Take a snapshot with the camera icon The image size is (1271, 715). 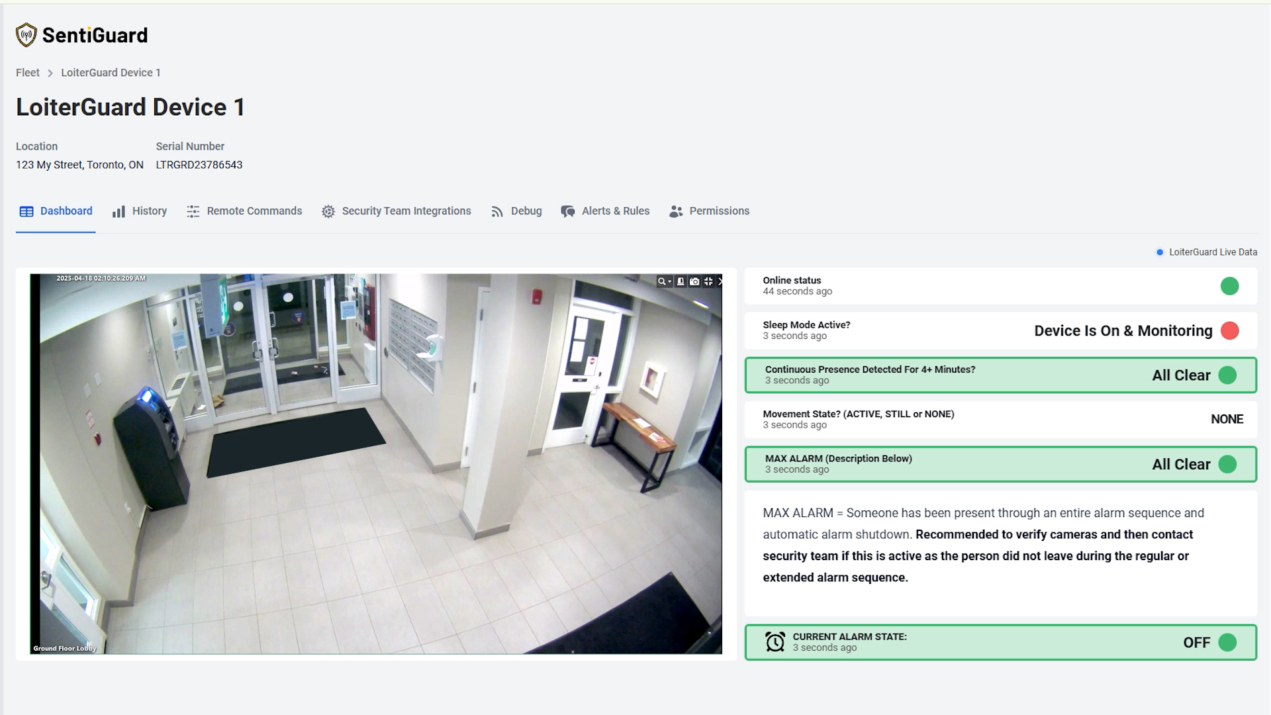click(x=694, y=281)
